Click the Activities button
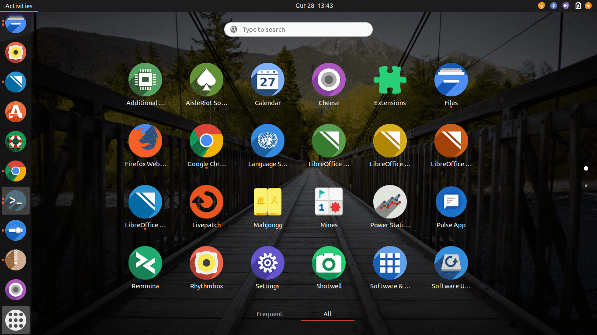Viewport: 597px width, 335px height. pyautogui.click(x=19, y=6)
